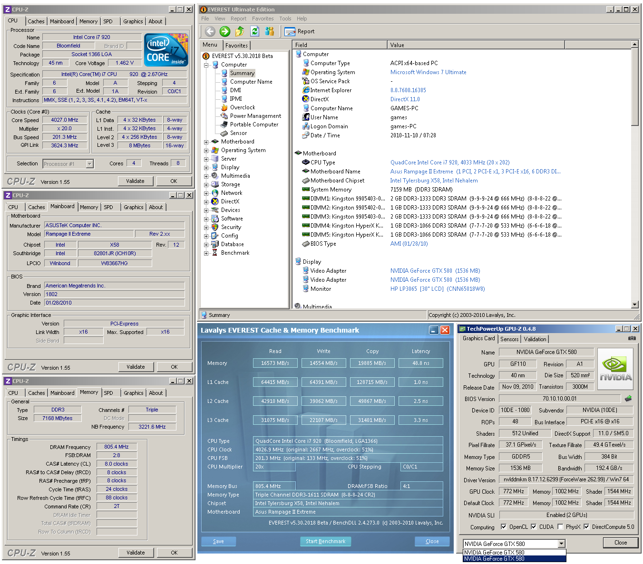Open the File menu in EVEREST
Screen dimensions: 643x564
[x=205, y=19]
